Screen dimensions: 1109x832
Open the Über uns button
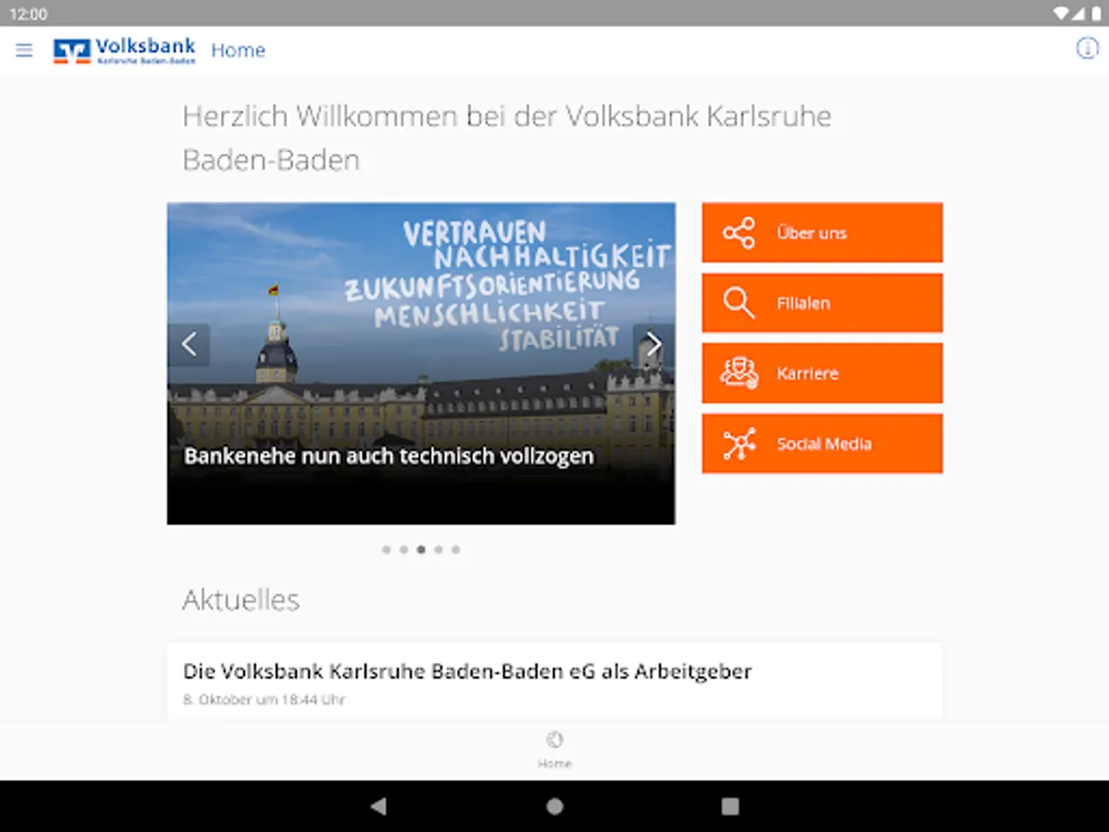click(823, 233)
